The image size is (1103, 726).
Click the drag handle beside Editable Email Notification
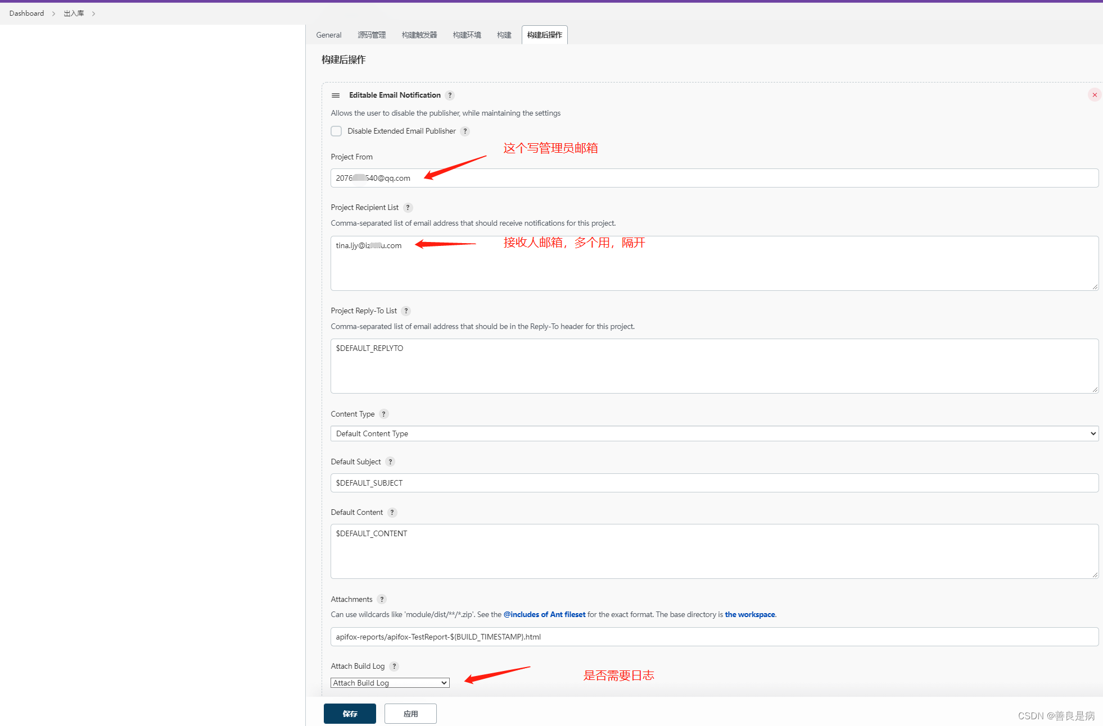(336, 95)
